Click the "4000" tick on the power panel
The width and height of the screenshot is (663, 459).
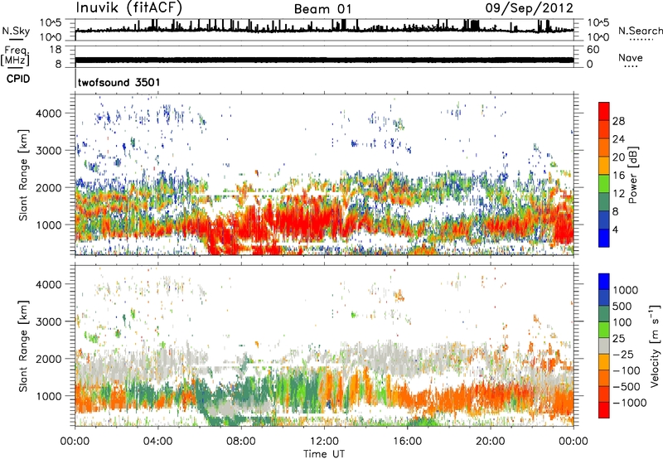click(48, 114)
